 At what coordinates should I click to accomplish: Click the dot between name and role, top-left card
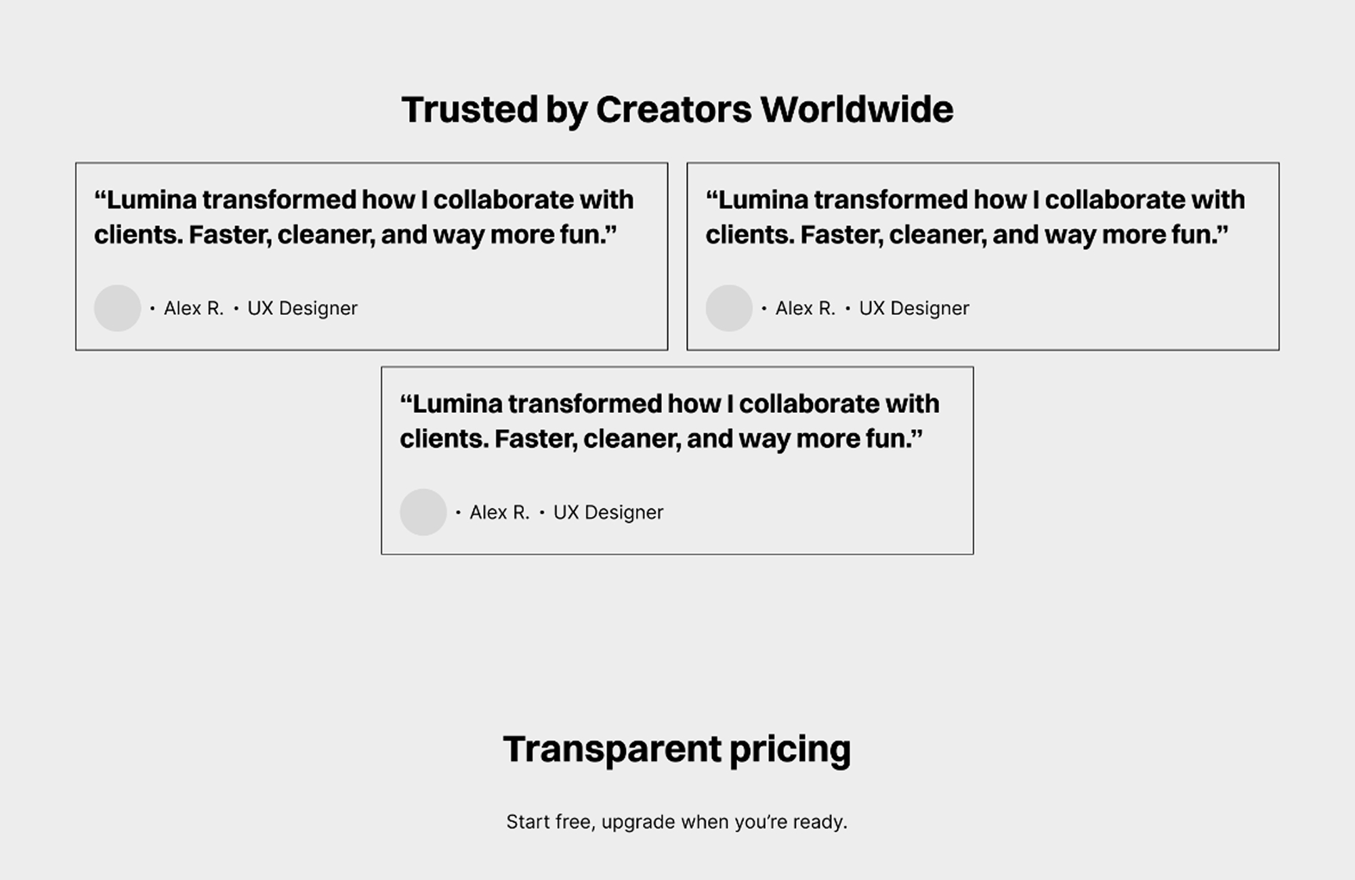[236, 309]
